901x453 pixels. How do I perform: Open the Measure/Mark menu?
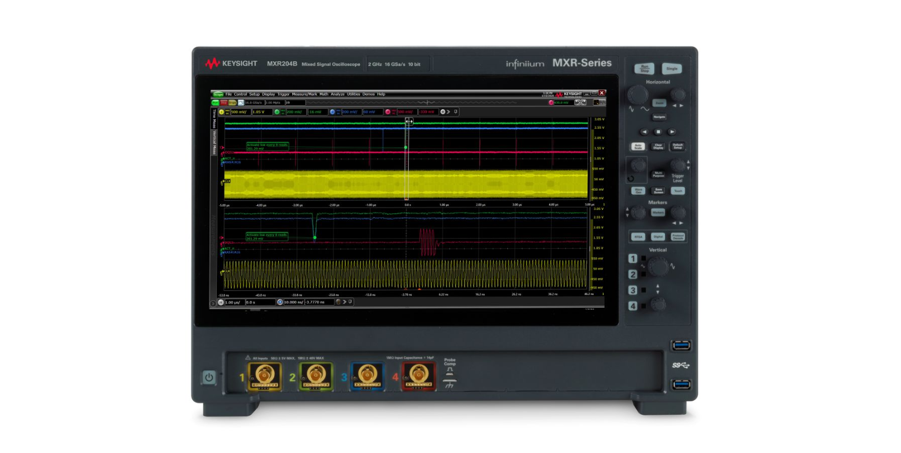point(304,95)
